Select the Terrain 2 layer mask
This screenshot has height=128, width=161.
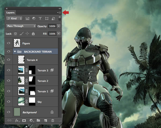point(32,81)
